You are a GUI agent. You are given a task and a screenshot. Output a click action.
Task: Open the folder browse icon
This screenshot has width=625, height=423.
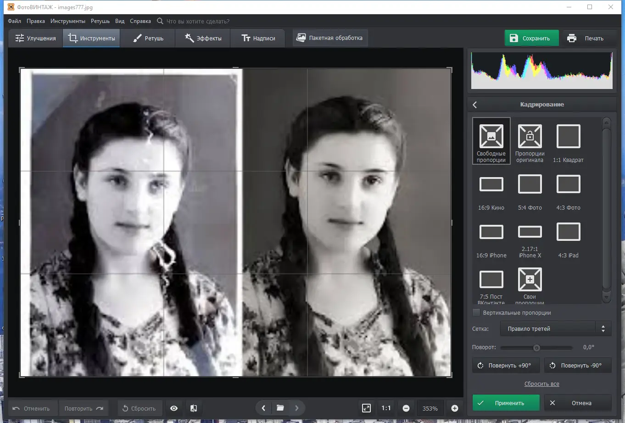(x=280, y=408)
